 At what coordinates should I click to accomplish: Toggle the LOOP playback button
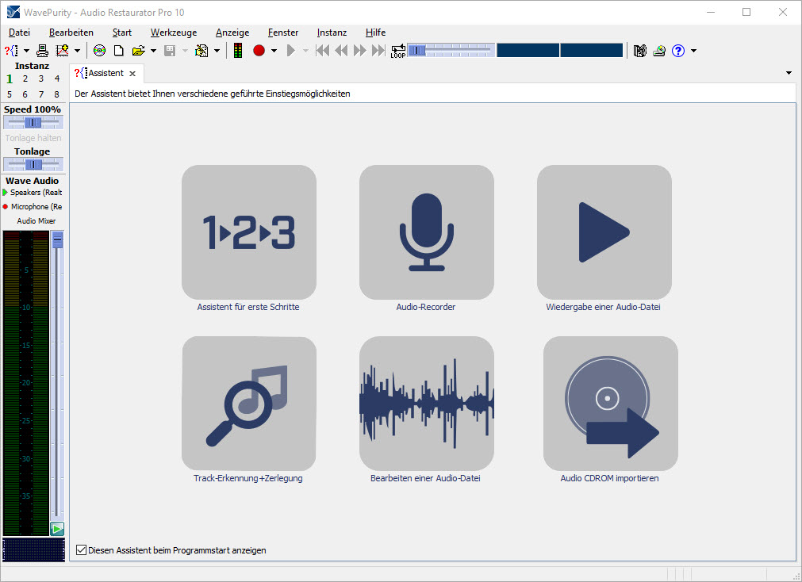(x=398, y=51)
